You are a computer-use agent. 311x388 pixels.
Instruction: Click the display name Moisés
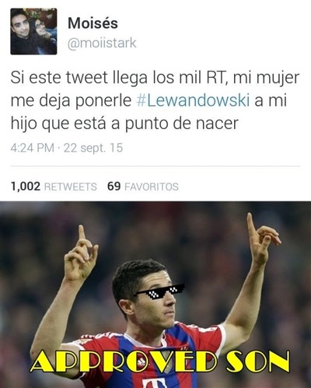point(93,23)
